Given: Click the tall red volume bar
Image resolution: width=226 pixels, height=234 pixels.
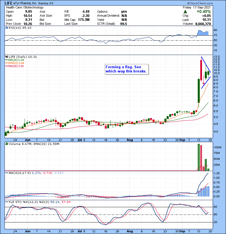Looking at the screenshot, I should click(x=201, y=158).
